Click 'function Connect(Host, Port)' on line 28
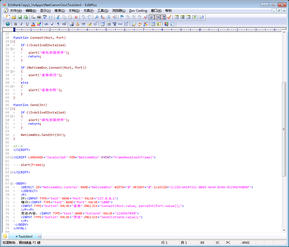Viewport: 289px width, 247px height. click(x=39, y=38)
